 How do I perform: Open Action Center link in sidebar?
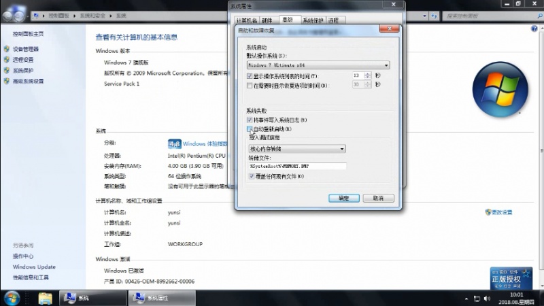click(23, 256)
